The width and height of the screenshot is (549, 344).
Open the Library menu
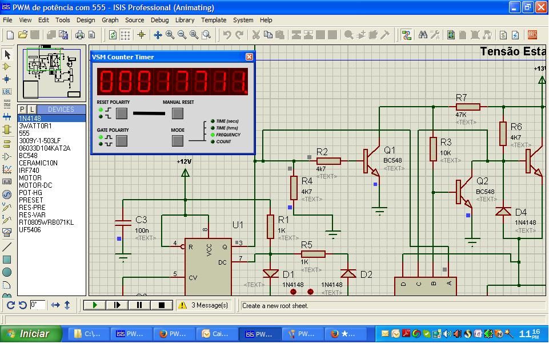coord(185,20)
